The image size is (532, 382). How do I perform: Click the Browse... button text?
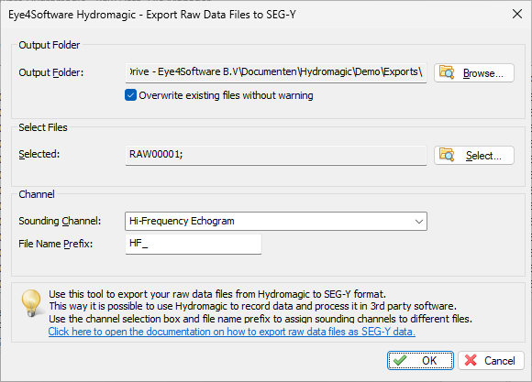[x=483, y=73]
